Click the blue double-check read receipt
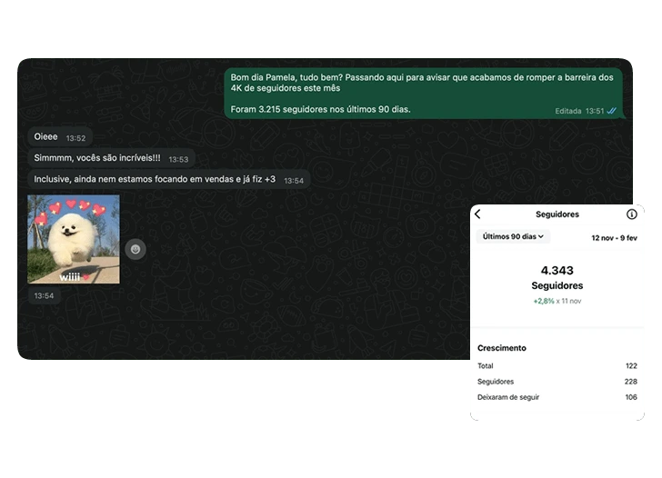This screenshot has width=662, height=478. pos(612,111)
